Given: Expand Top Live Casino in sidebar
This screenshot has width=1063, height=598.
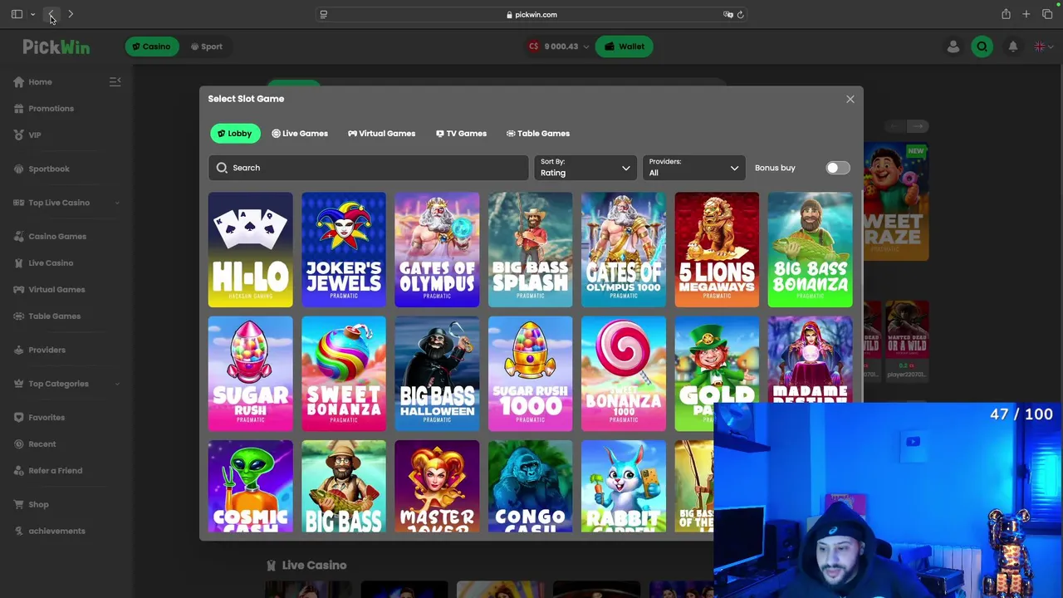Looking at the screenshot, I should tap(116, 203).
